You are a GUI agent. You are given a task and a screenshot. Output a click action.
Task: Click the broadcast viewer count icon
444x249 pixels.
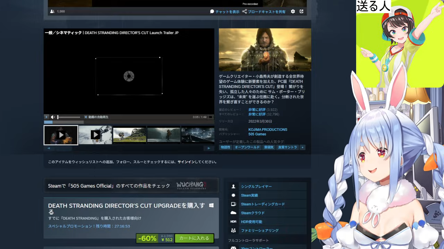coord(52,11)
